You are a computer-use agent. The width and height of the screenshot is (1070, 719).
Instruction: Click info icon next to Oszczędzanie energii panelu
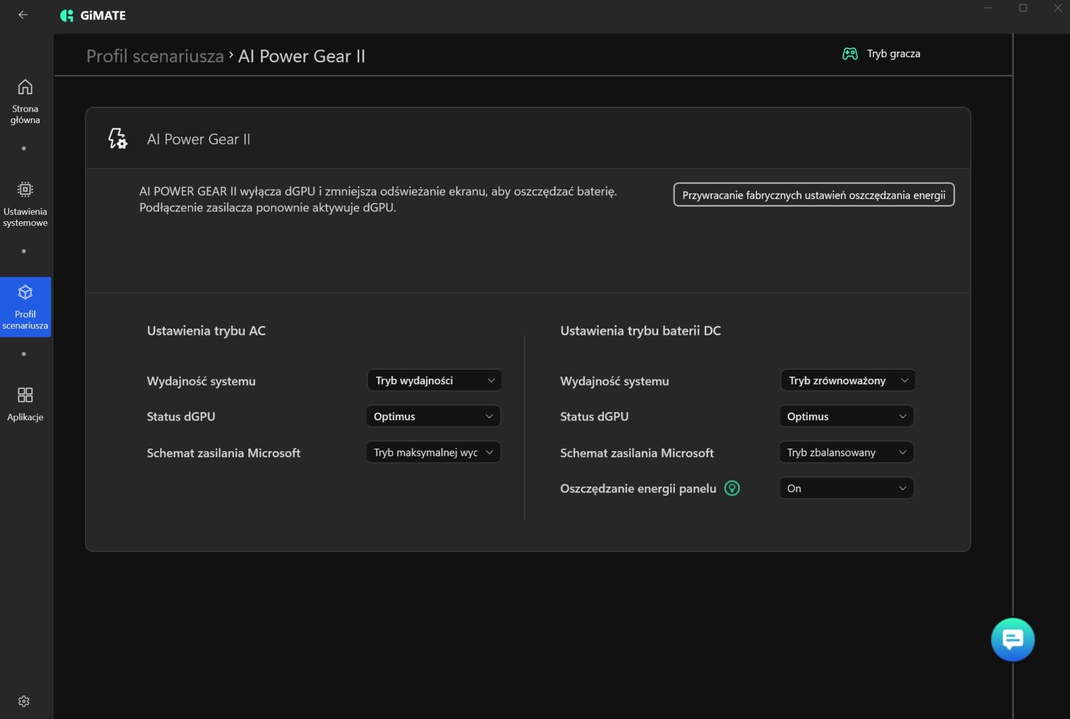[732, 488]
